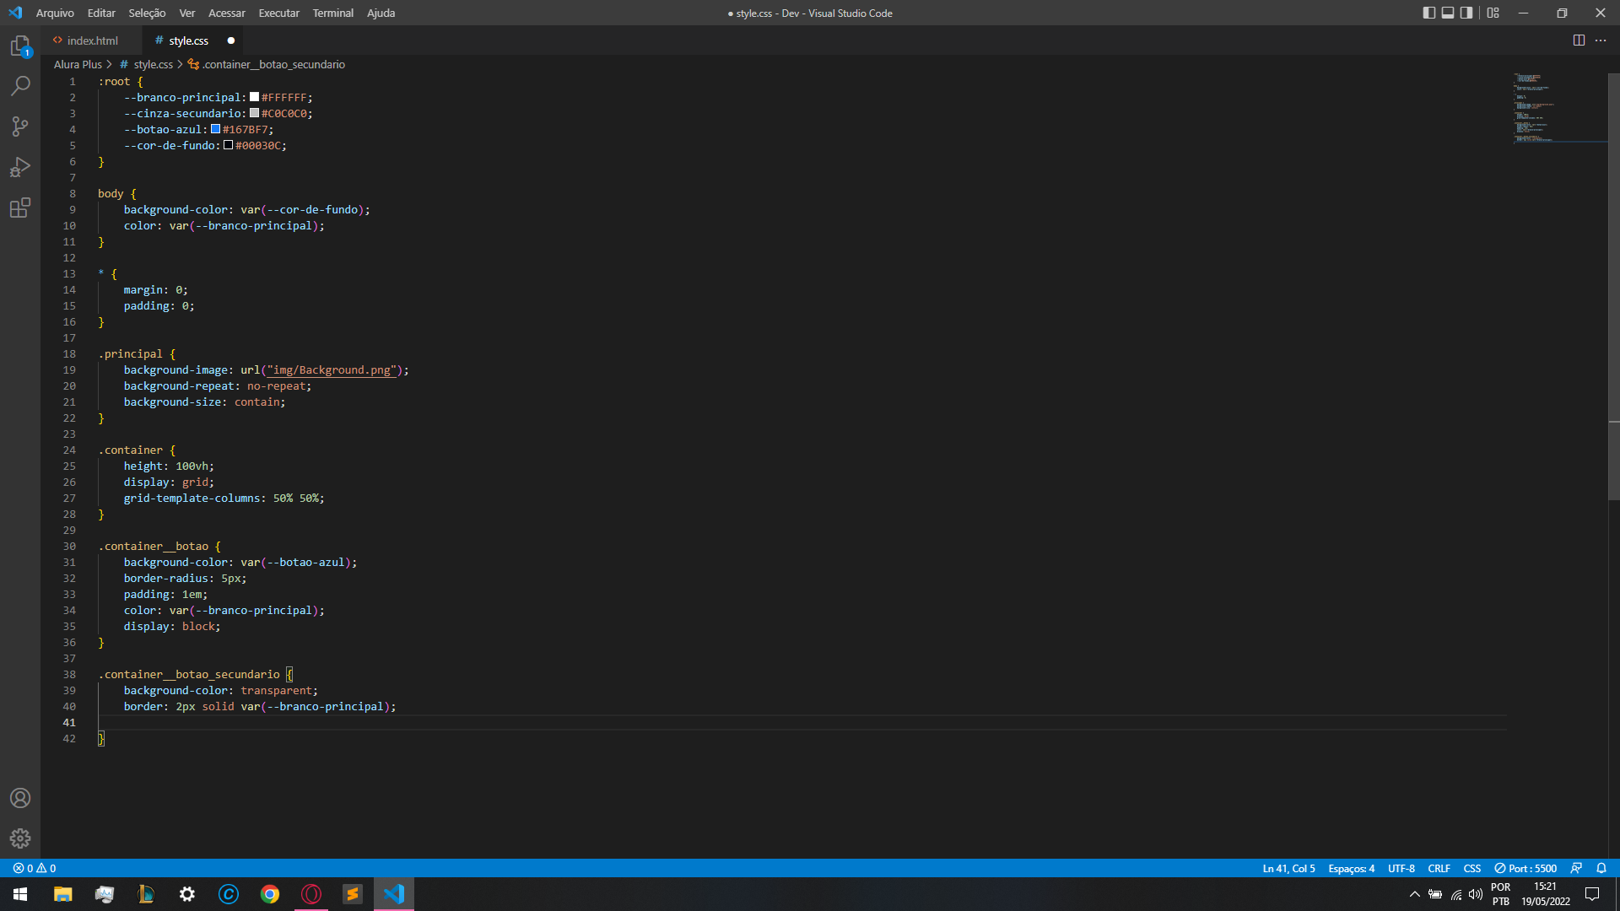Click the Alura Plus breadcrumb
Image resolution: width=1620 pixels, height=911 pixels.
click(x=78, y=64)
